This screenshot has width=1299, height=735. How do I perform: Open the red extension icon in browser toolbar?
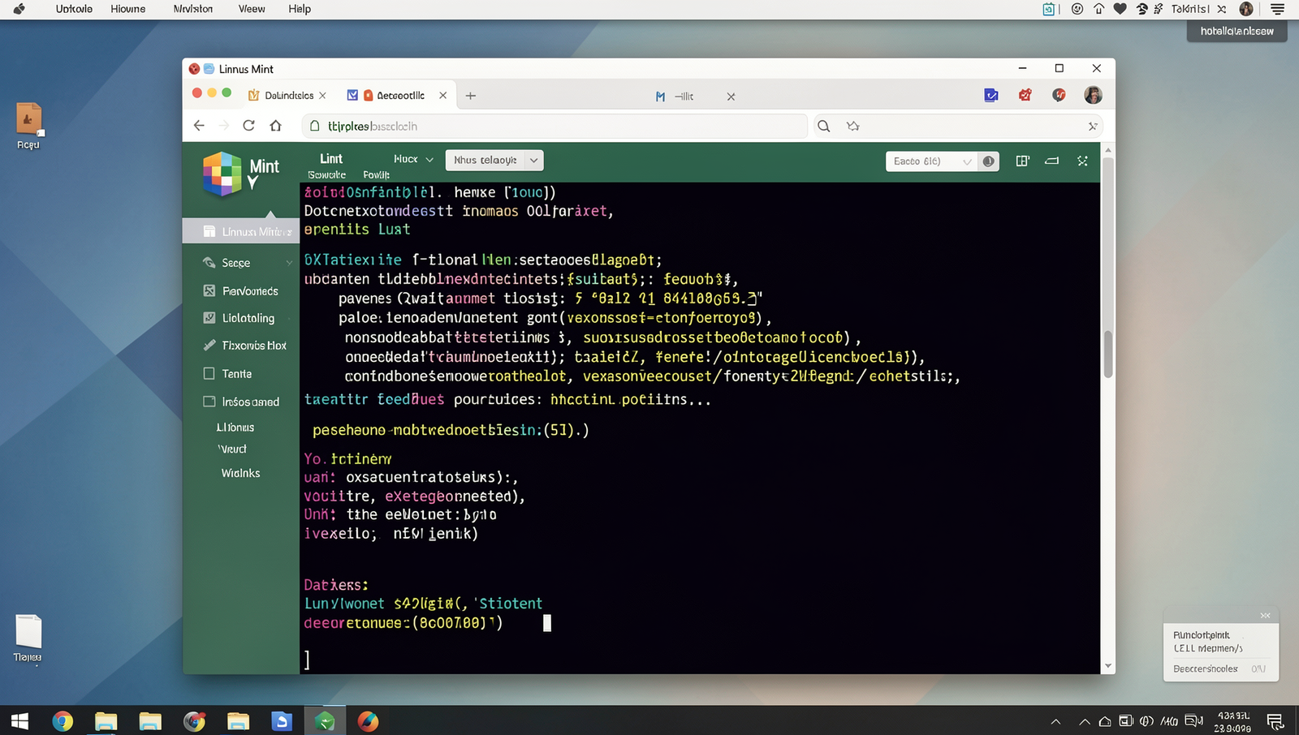point(1025,95)
